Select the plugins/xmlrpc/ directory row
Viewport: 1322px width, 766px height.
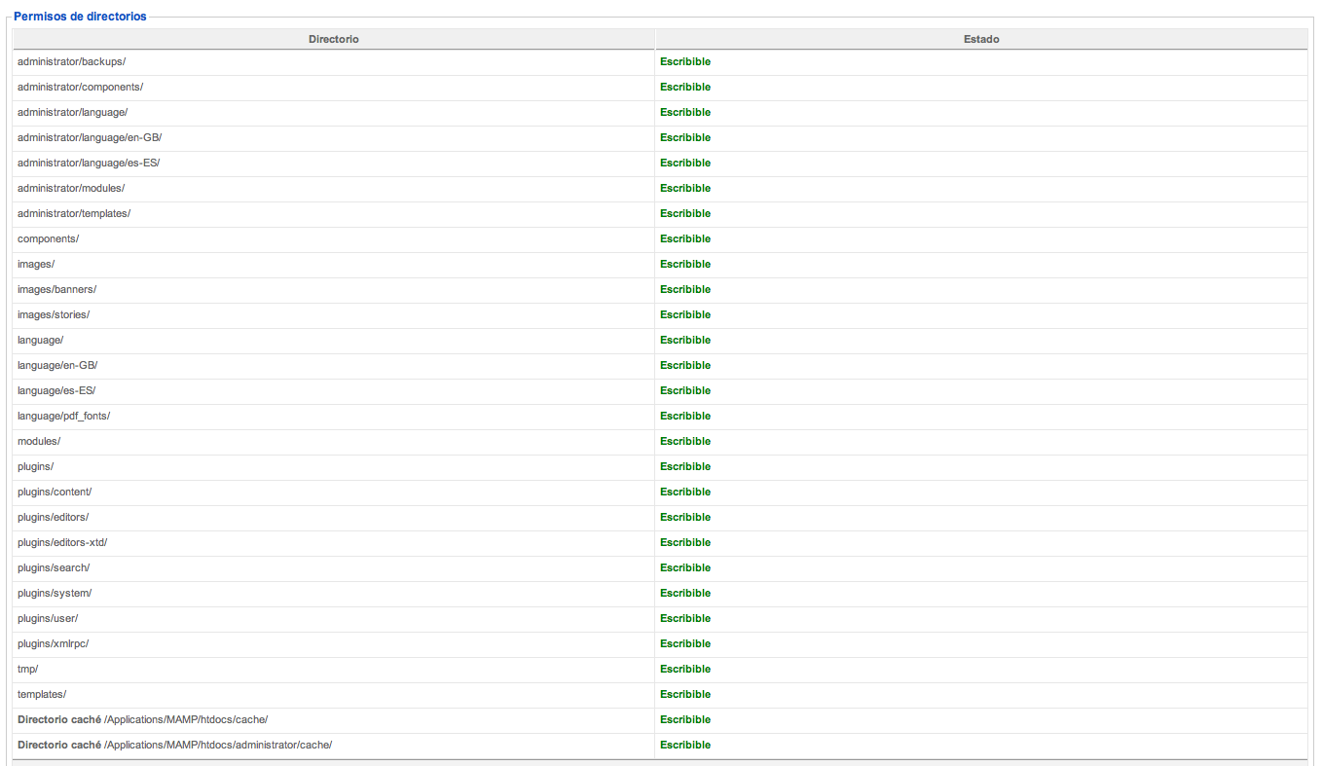(x=53, y=643)
